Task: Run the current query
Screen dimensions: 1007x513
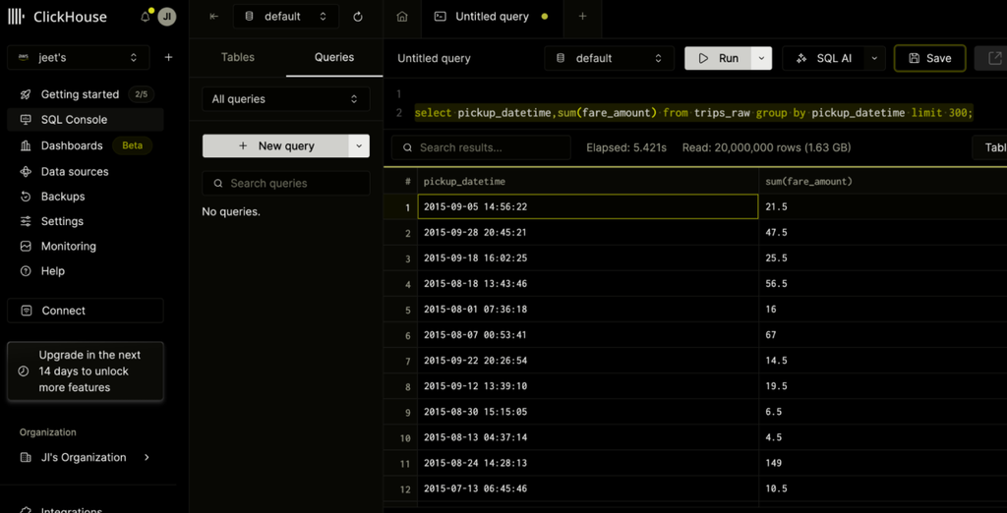Action: tap(719, 58)
